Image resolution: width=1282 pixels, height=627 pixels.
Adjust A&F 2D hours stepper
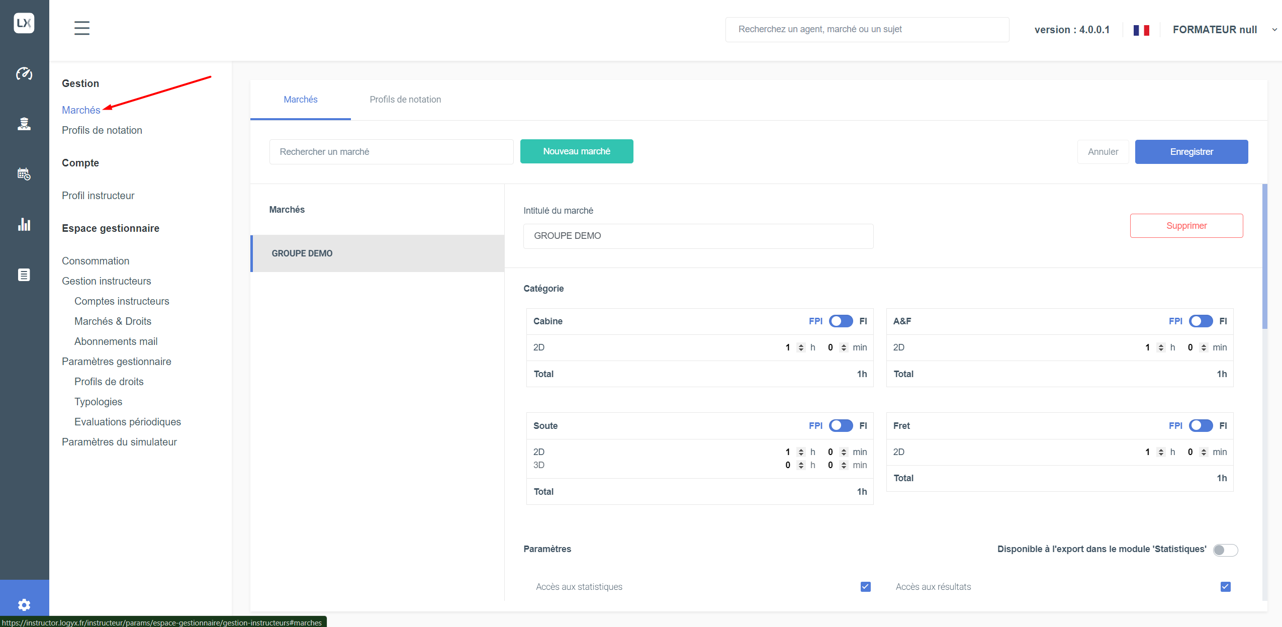[1161, 347]
